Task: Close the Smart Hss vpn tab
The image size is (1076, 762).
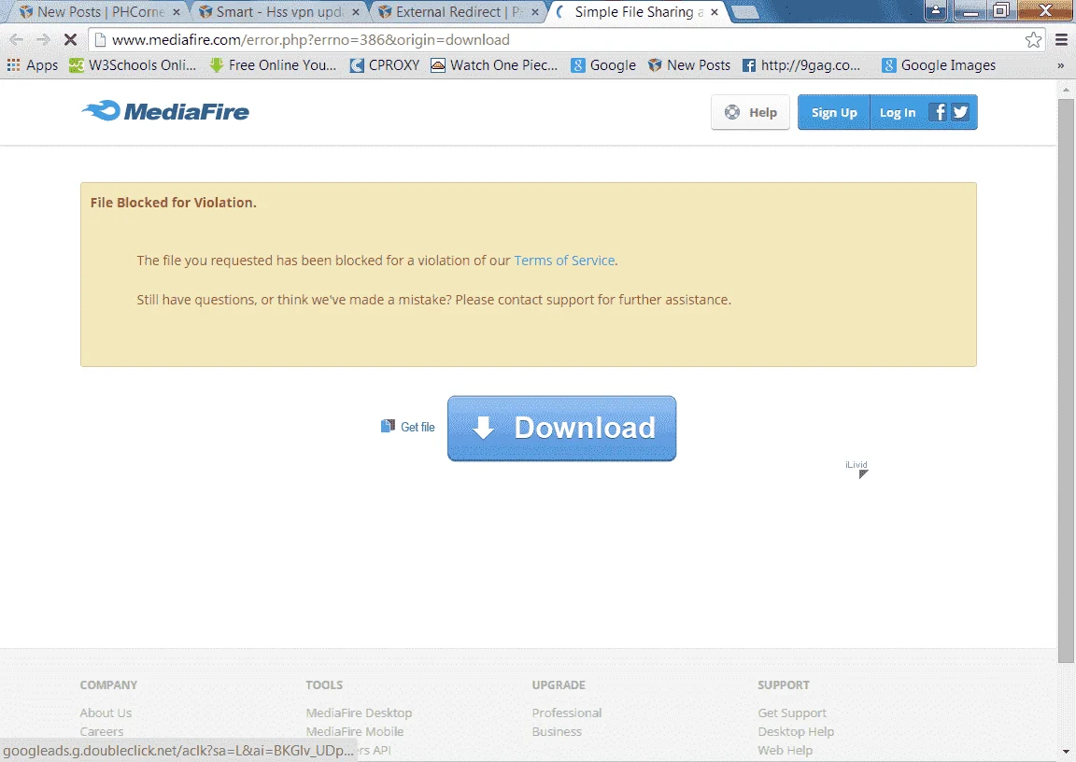Action: coord(356,12)
